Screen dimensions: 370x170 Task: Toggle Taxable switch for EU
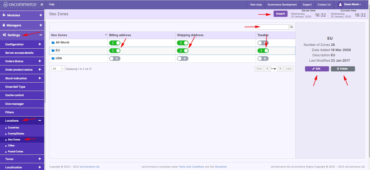263,51
